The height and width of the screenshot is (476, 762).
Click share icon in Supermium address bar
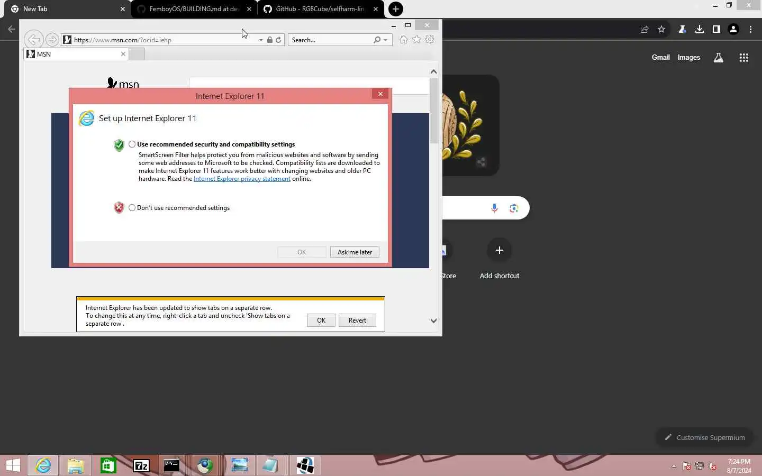(645, 30)
